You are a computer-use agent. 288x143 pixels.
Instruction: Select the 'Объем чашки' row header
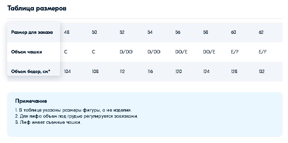[x=26, y=52]
